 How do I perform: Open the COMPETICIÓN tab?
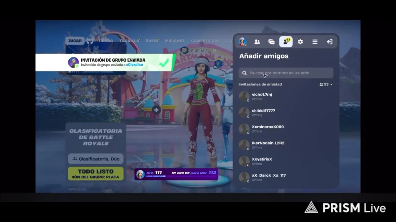[x=205, y=41]
